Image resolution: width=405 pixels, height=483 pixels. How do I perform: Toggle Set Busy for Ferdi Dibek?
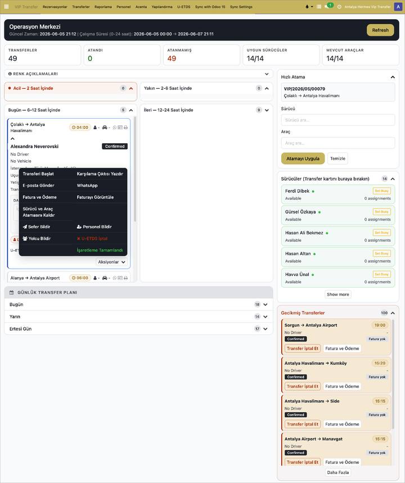coord(382,191)
